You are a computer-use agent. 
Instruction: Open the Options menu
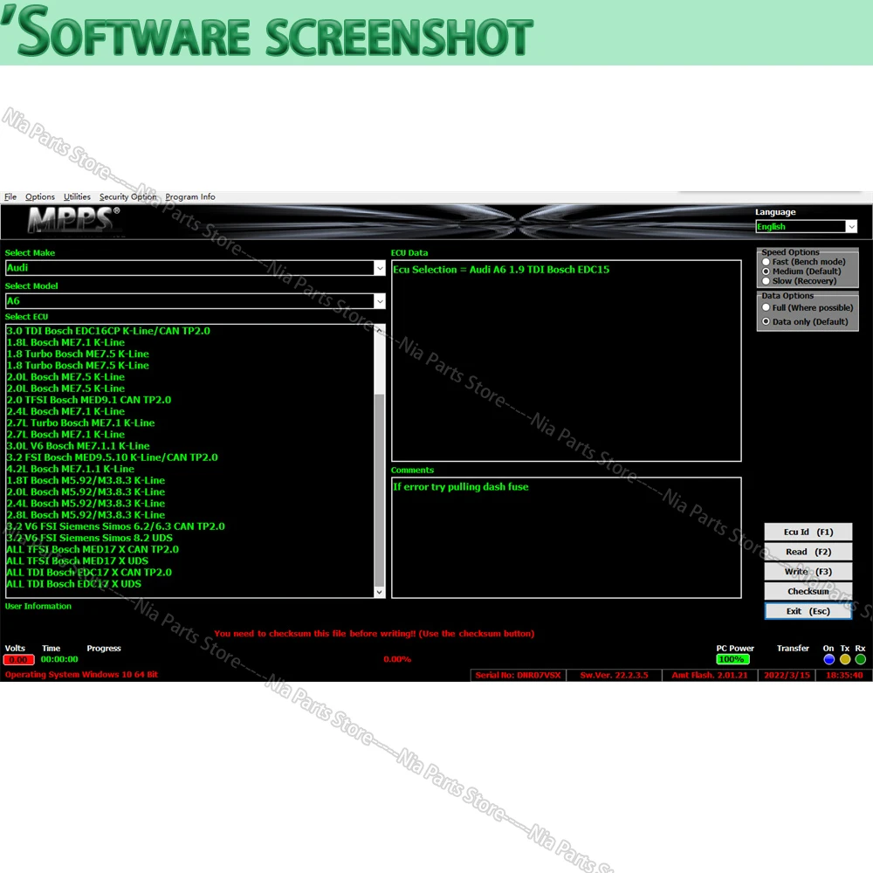click(x=40, y=196)
